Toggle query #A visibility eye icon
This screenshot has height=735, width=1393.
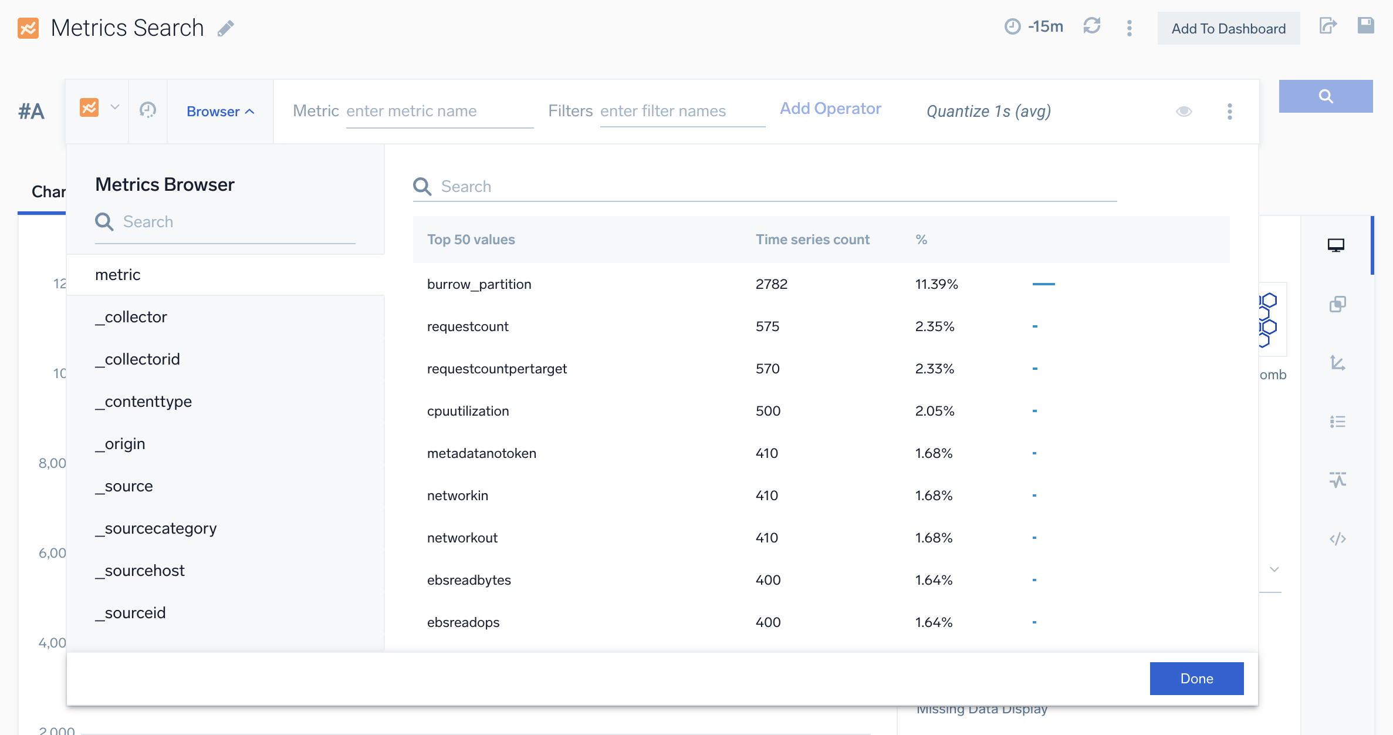(1184, 112)
